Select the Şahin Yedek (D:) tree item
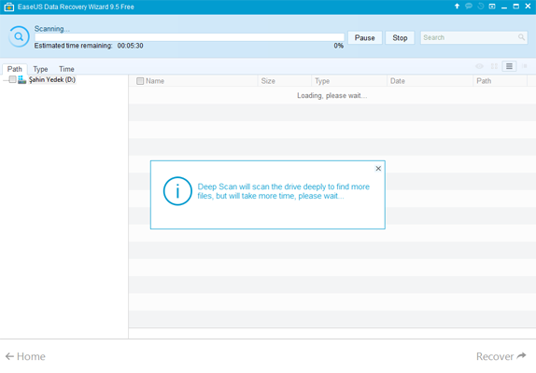Image resolution: width=536 pixels, height=373 pixels. (x=52, y=79)
